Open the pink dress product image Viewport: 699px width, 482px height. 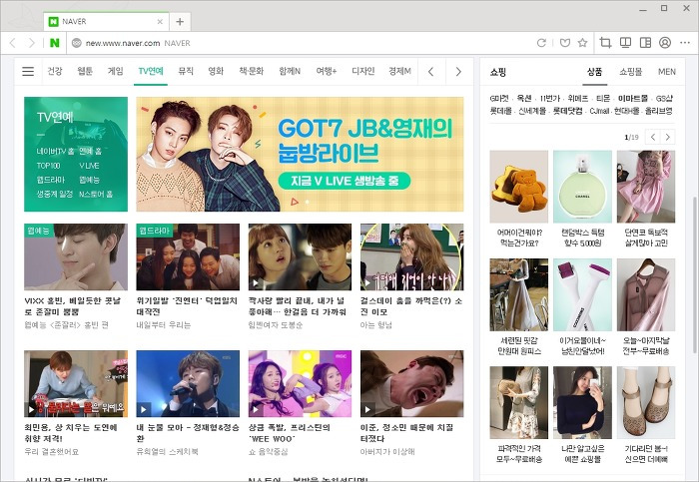pos(646,187)
